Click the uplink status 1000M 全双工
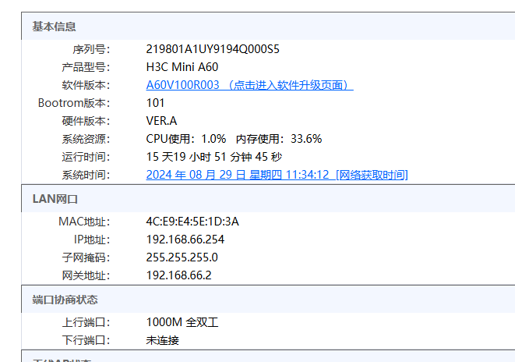The width and height of the screenshot is (515, 362). click(x=182, y=322)
